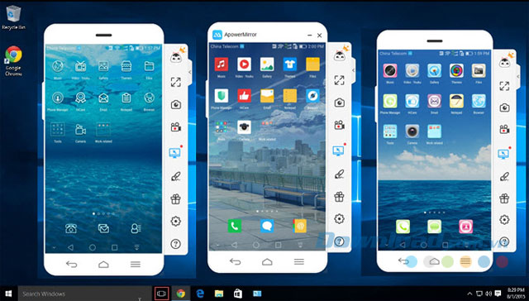Select the Recycle Bin desktop icon
The width and height of the screenshot is (529, 301).
point(13,17)
